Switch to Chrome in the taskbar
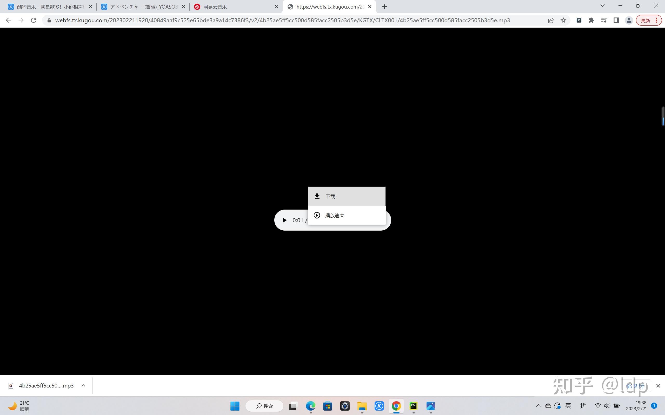The height and width of the screenshot is (415, 665). pos(396,406)
